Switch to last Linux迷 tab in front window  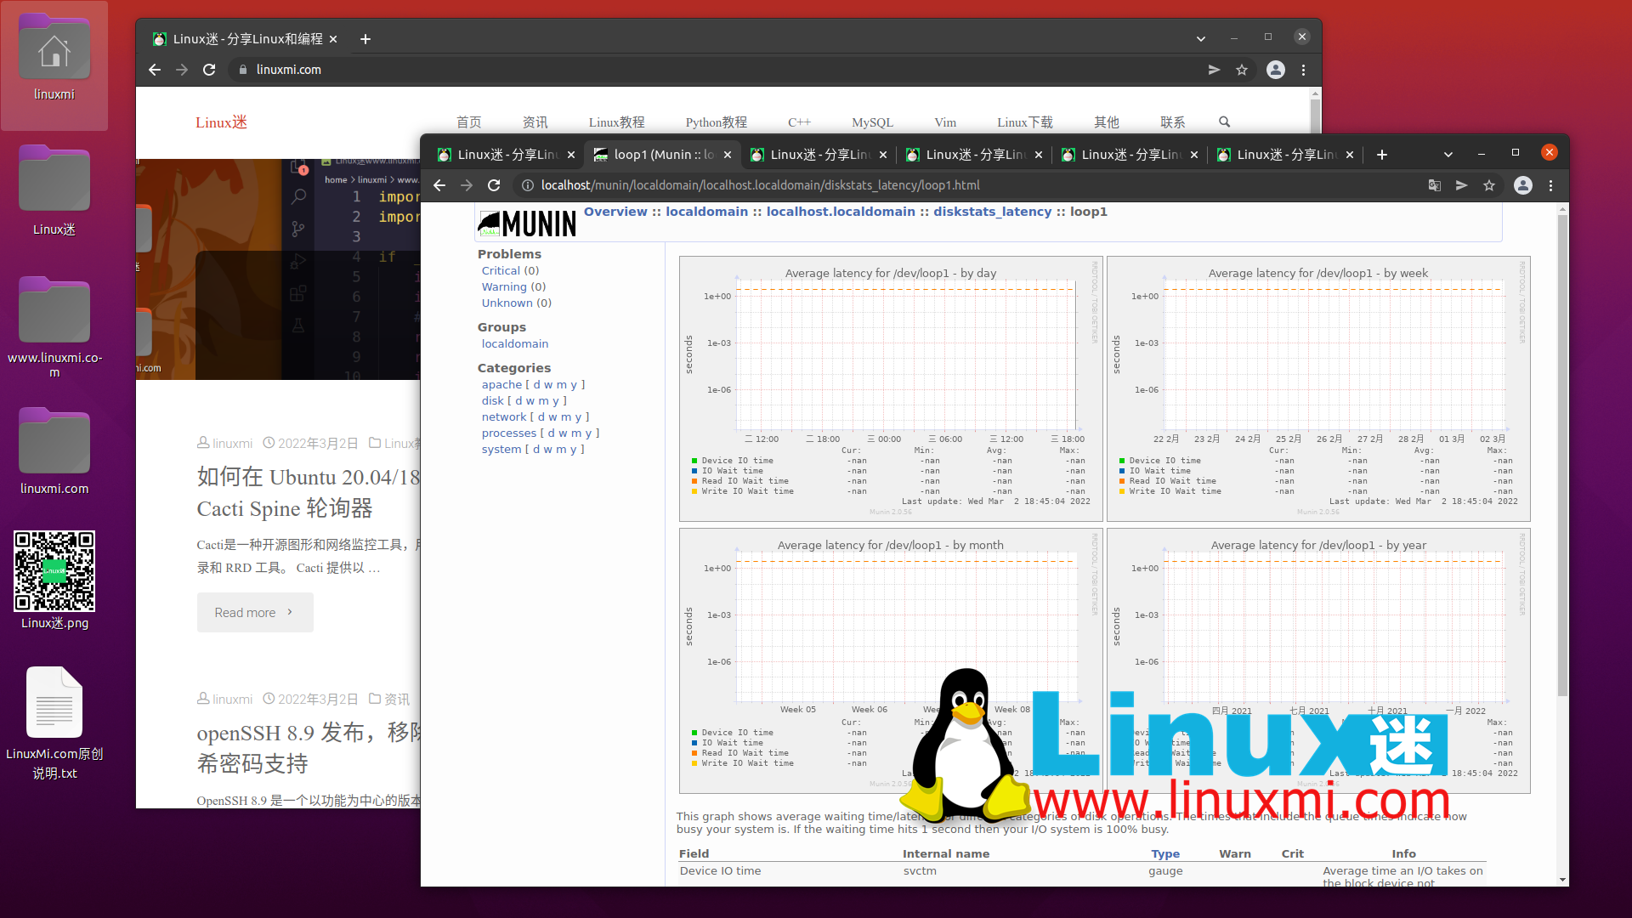coord(1285,155)
